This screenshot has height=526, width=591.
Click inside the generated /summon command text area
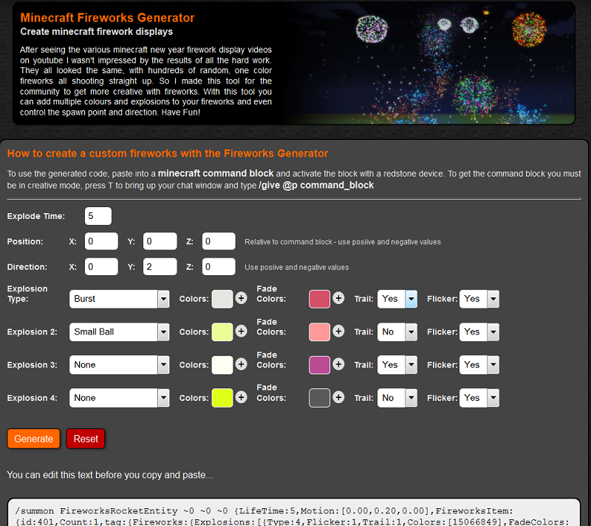294,513
